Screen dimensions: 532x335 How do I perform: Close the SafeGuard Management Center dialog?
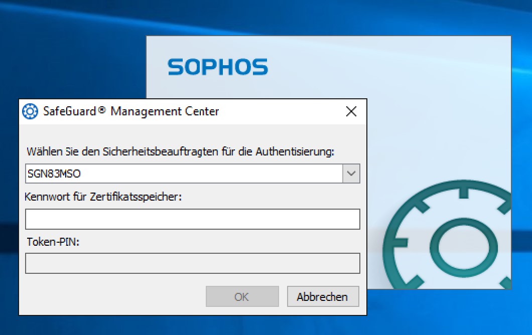click(351, 111)
